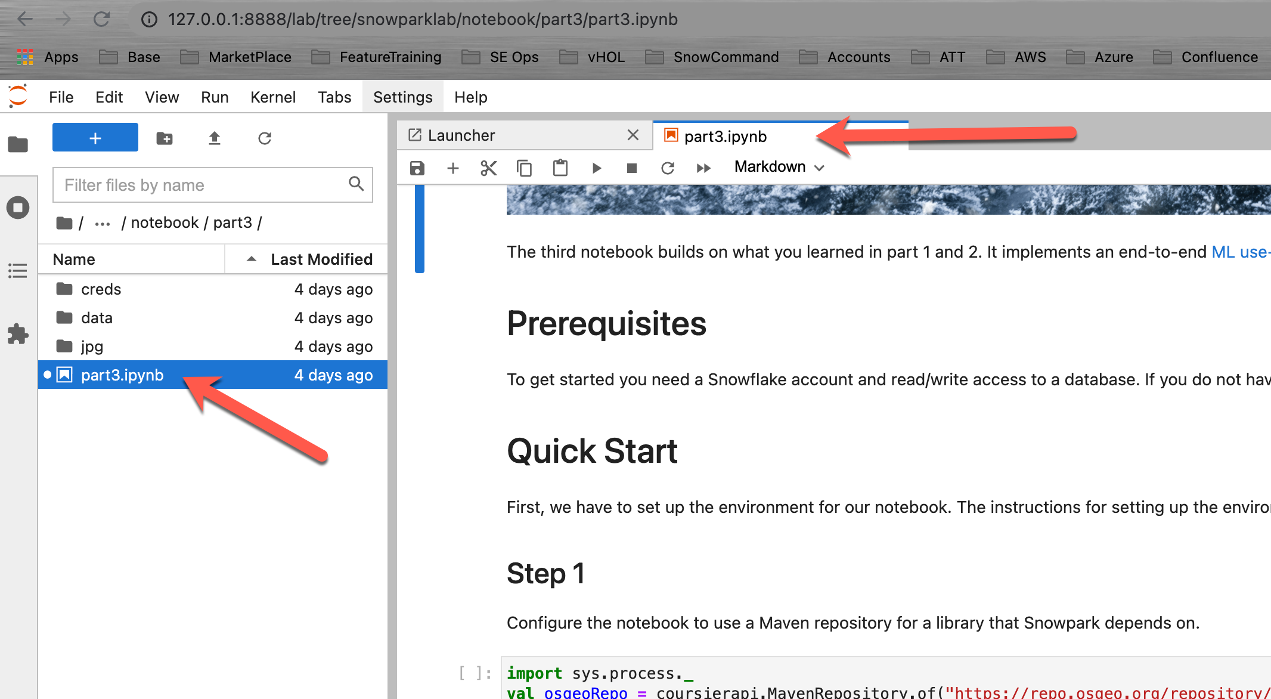Open the Running Terminals and Kernels sidebar
1271x699 pixels.
(x=18, y=208)
